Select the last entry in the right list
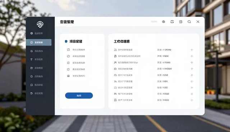 tap(153, 100)
